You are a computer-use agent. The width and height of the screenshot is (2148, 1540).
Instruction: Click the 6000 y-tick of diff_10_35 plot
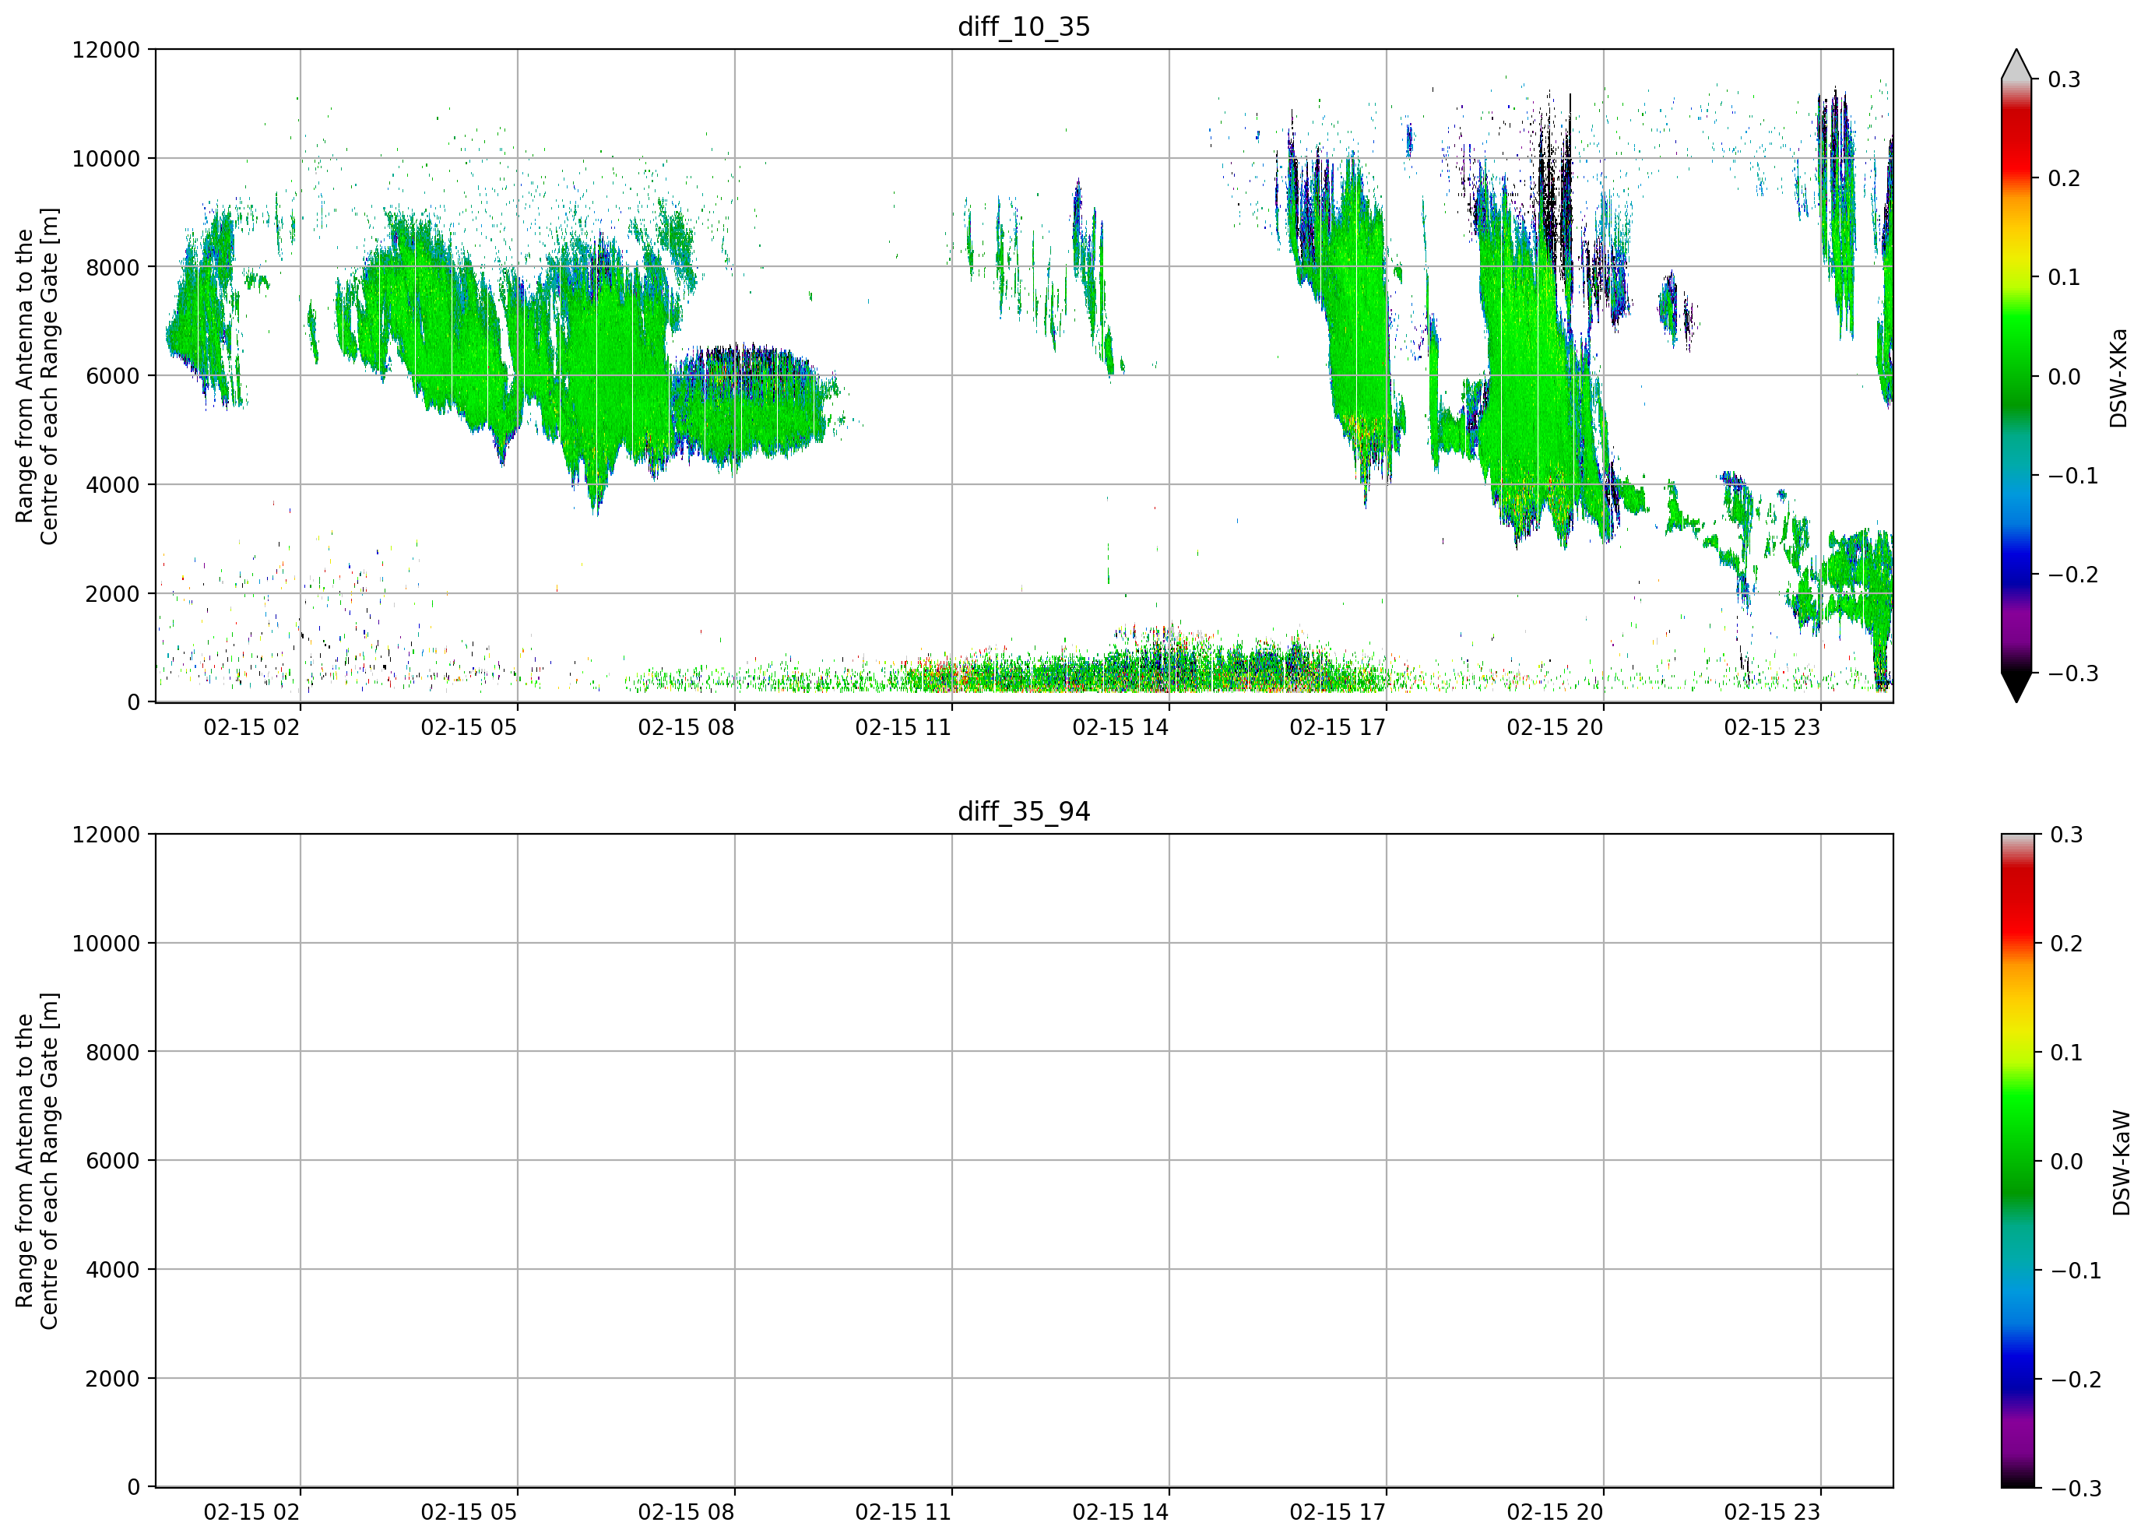click(x=113, y=376)
